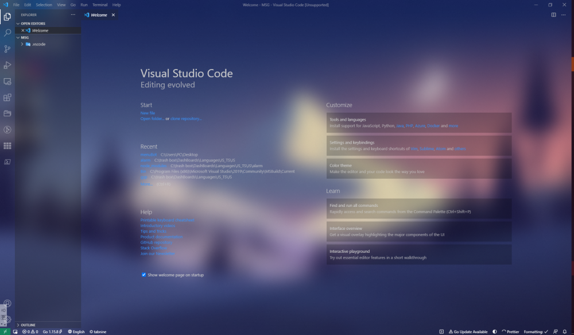Open the Run and Debug view
Viewport: 574px width, 335px height.
pos(7,66)
